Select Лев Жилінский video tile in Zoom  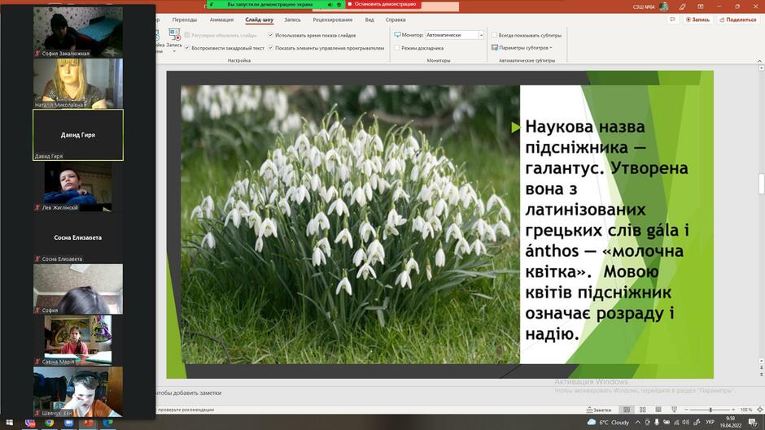(x=78, y=186)
